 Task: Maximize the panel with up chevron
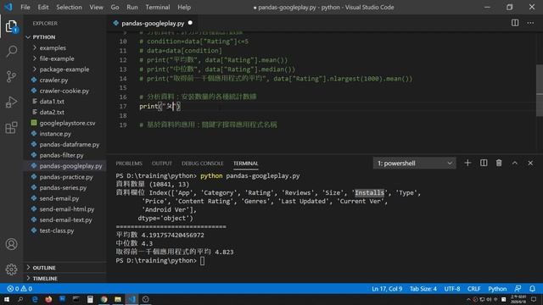tap(515, 163)
